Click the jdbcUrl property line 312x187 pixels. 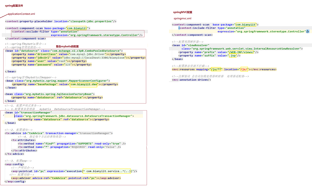(x=78, y=58)
